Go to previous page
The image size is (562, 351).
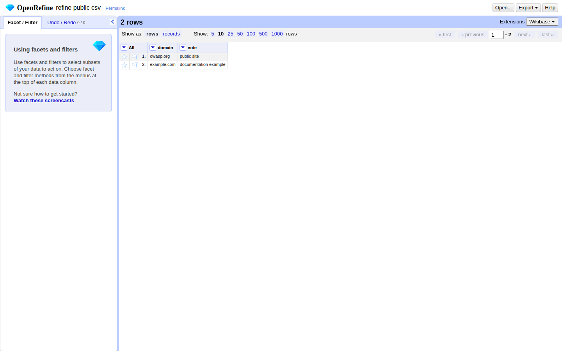(473, 35)
